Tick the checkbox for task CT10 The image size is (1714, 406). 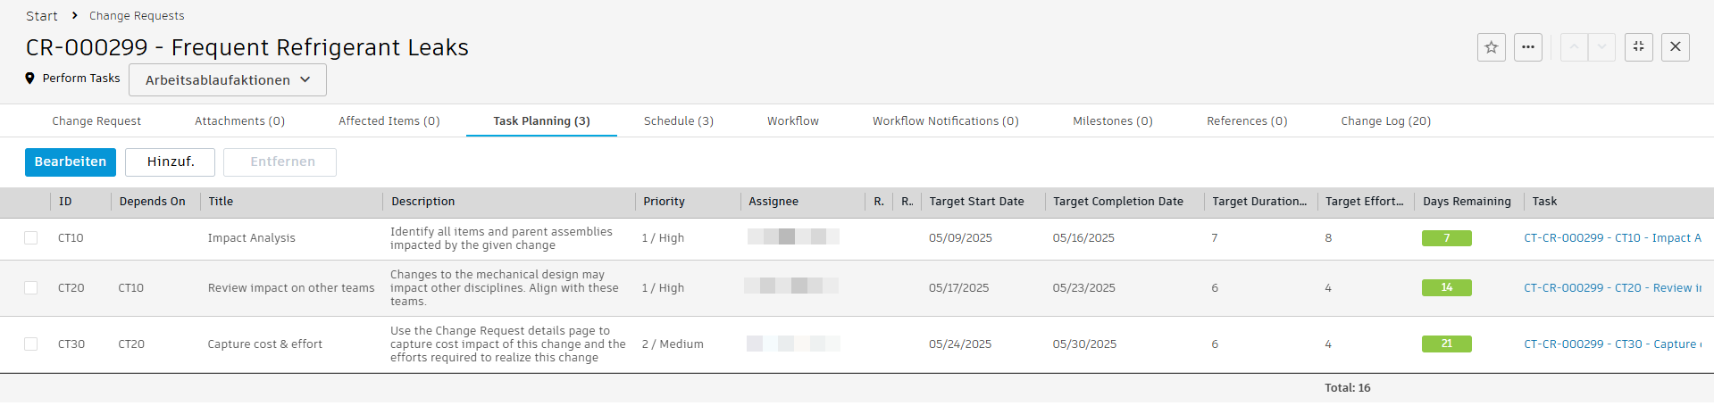click(31, 238)
